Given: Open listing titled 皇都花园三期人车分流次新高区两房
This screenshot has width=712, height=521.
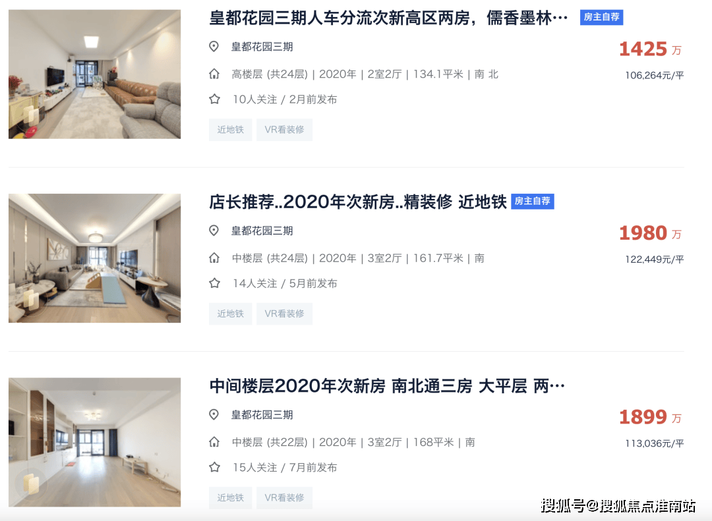Looking at the screenshot, I should tap(388, 18).
